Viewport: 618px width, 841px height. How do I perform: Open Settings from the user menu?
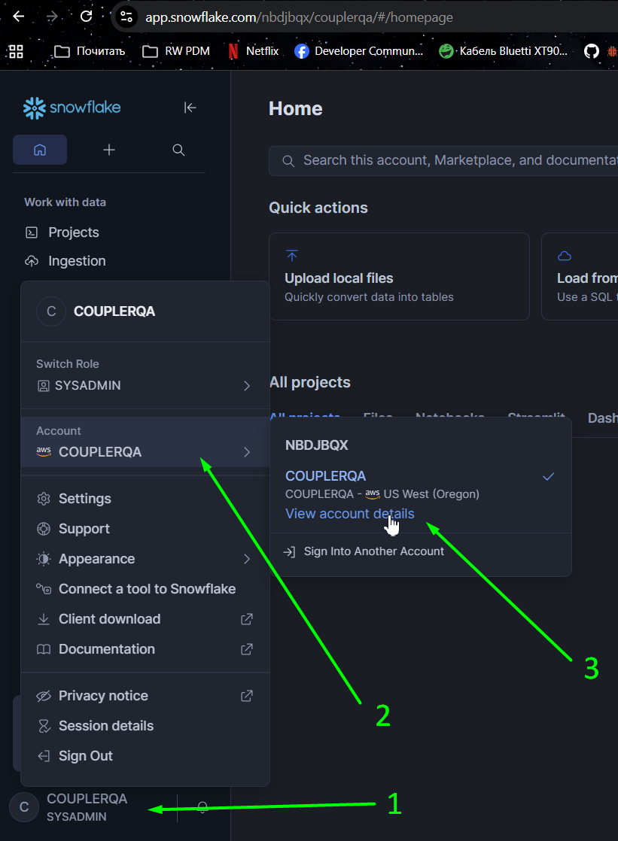[145, 498]
